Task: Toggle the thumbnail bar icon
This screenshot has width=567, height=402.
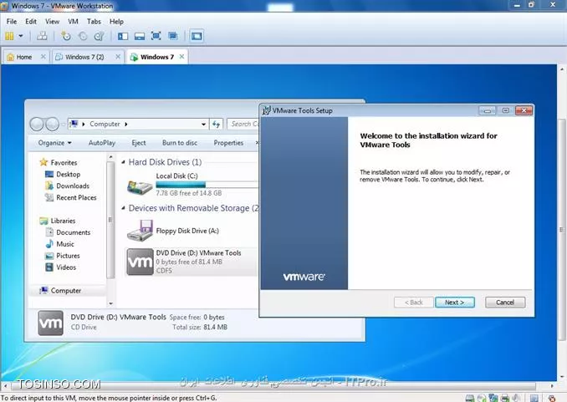Action: coord(140,36)
